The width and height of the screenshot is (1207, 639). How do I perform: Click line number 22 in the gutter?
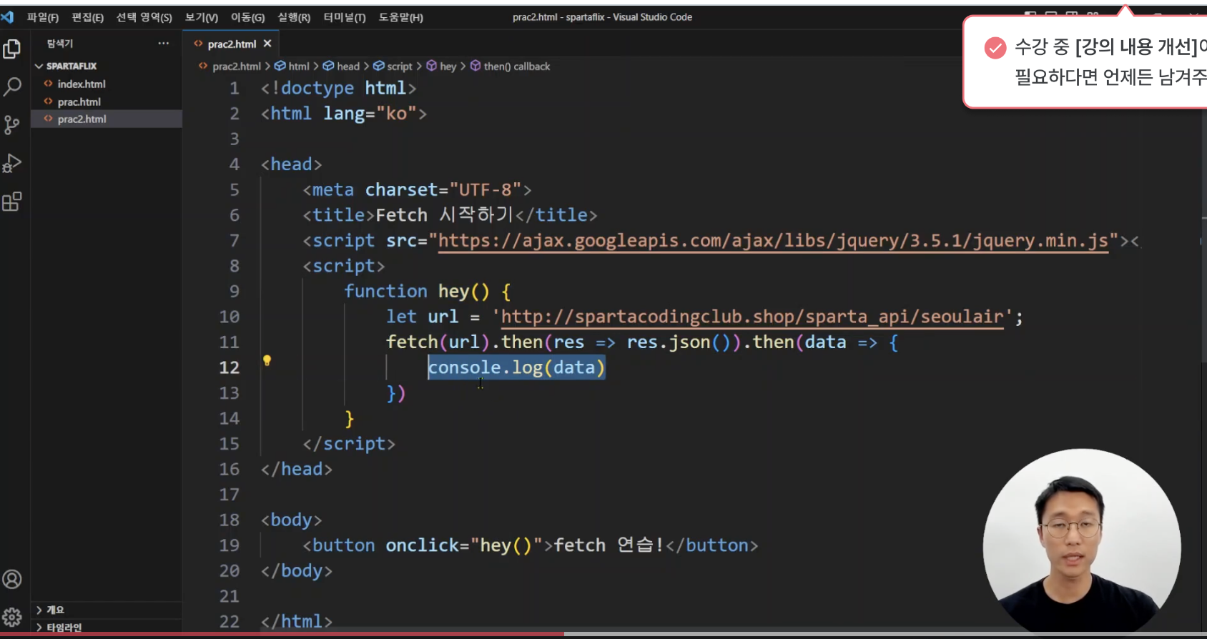click(229, 621)
